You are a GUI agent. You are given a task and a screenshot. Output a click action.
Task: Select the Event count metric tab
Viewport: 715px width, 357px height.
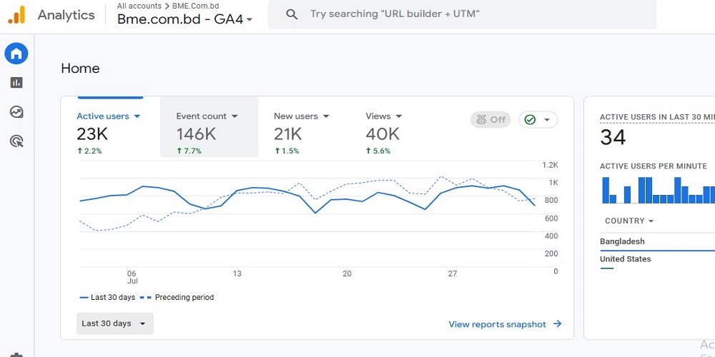pos(208,126)
